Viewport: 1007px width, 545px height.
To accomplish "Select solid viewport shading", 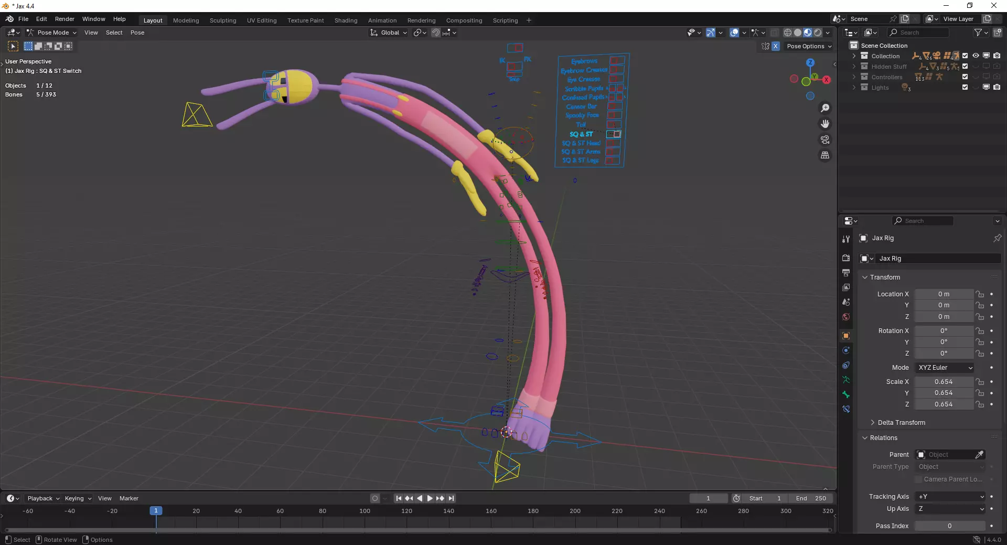I will coord(798,33).
